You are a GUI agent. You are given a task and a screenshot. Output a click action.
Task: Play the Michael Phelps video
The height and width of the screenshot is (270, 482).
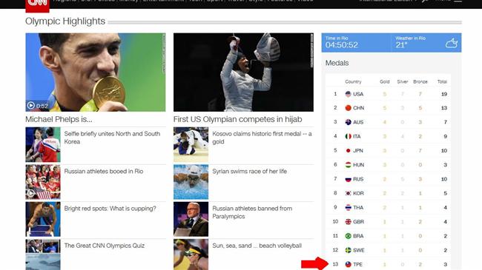(x=30, y=106)
